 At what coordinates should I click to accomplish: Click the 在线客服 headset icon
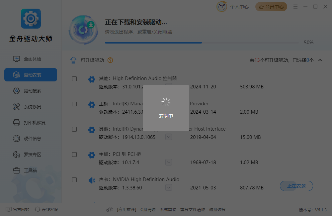(38, 210)
